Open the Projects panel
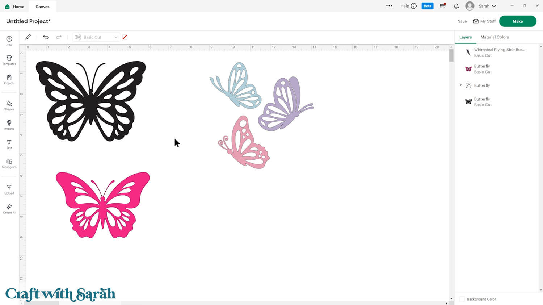 point(9,79)
